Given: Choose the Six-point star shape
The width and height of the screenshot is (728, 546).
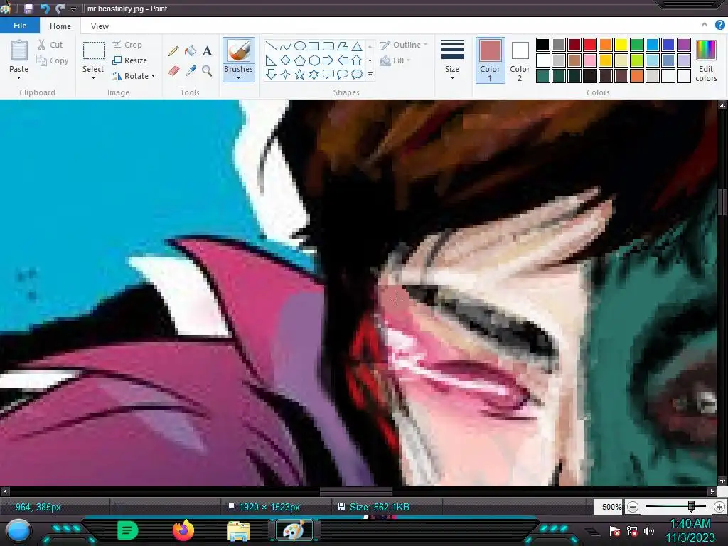Looking at the screenshot, I should [x=314, y=74].
